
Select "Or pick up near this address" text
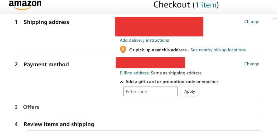(158, 50)
